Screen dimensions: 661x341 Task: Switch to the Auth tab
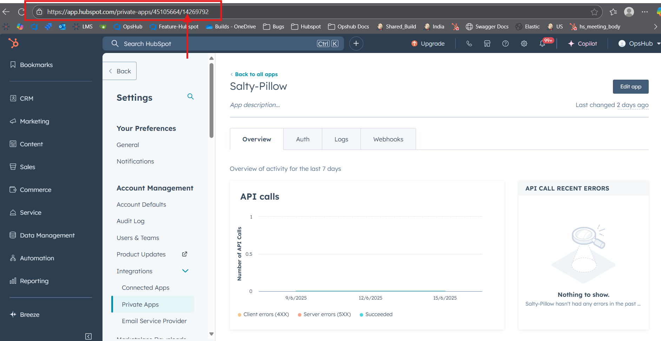303,139
